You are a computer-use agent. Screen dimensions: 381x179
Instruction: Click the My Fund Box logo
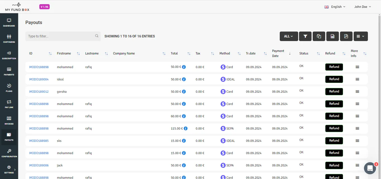coord(17,7)
